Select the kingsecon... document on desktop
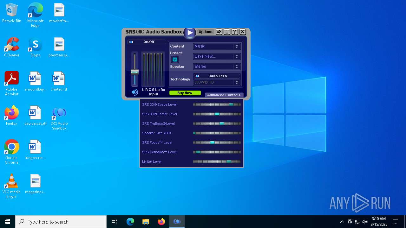This screenshot has width=406, height=228. pos(35,150)
